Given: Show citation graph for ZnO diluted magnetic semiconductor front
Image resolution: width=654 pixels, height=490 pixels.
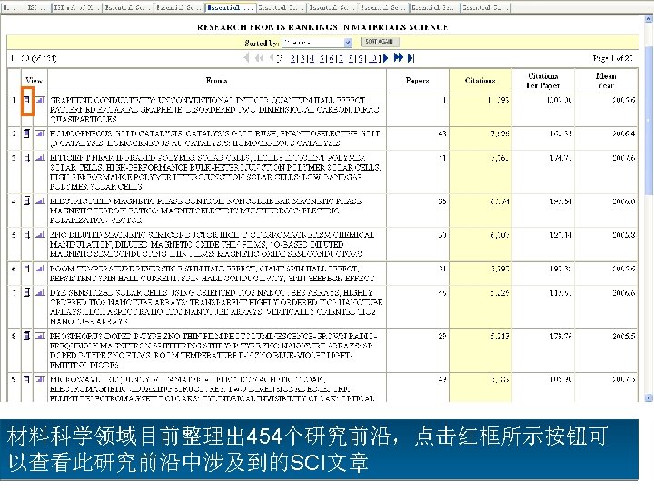Looking at the screenshot, I should point(40,235).
